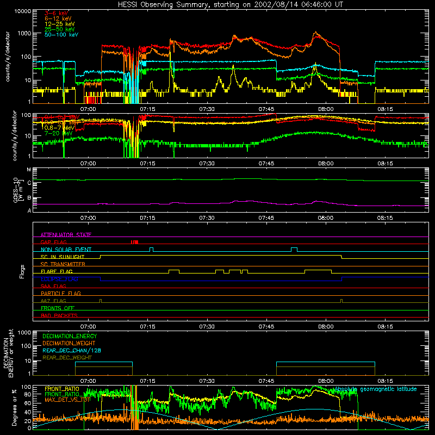435x435 pixels.
Task: Select the yellow FRONT_RATIO legend label
Action: point(62,389)
